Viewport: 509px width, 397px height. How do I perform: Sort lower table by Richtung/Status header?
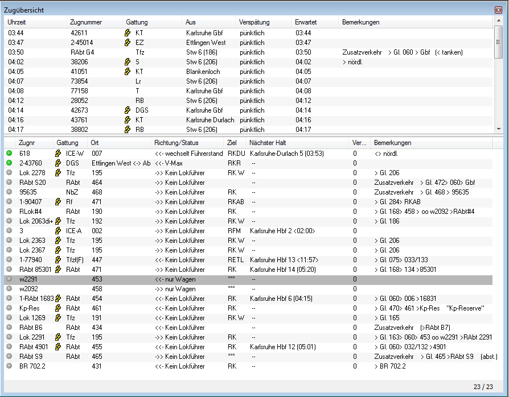pyautogui.click(x=187, y=143)
